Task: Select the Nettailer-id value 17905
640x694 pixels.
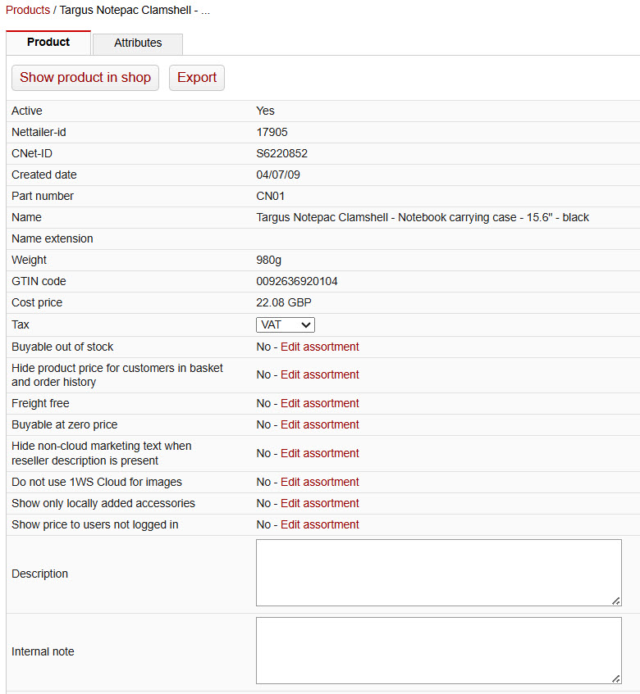Action: click(272, 132)
